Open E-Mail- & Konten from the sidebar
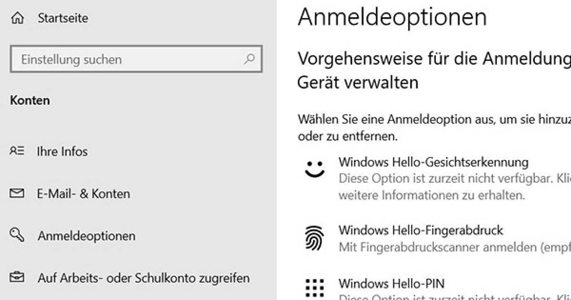571x300 pixels. point(83,193)
